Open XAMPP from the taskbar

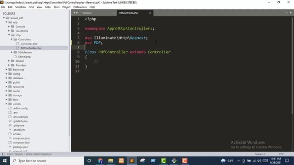tap(121, 161)
